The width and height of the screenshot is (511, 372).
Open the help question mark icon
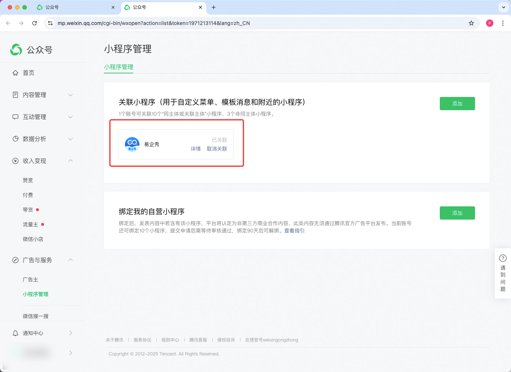(503, 258)
